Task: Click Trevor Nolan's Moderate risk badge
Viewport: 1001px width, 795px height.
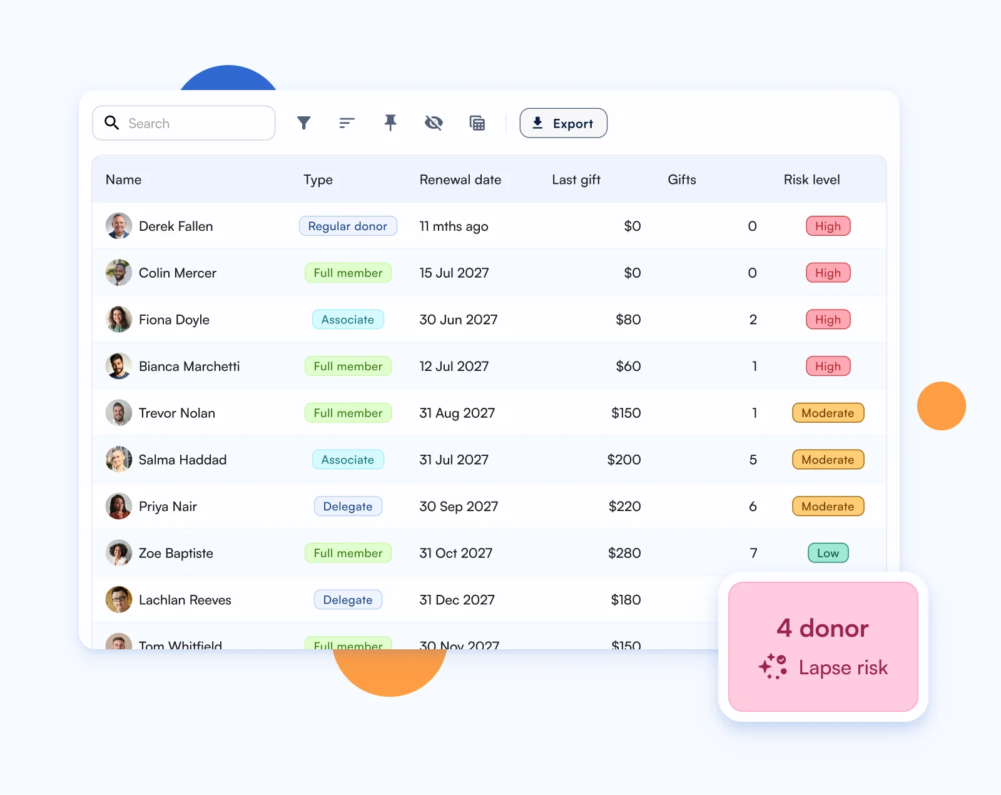Action: [x=828, y=413]
